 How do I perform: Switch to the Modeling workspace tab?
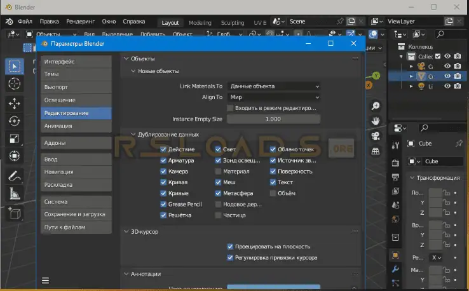[x=200, y=22]
